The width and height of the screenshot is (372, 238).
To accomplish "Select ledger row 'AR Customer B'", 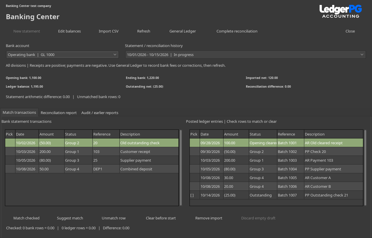I will (x=276, y=186).
